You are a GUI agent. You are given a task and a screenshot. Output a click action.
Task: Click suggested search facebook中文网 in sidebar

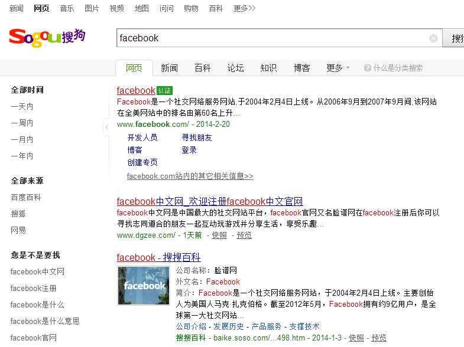pos(37,271)
